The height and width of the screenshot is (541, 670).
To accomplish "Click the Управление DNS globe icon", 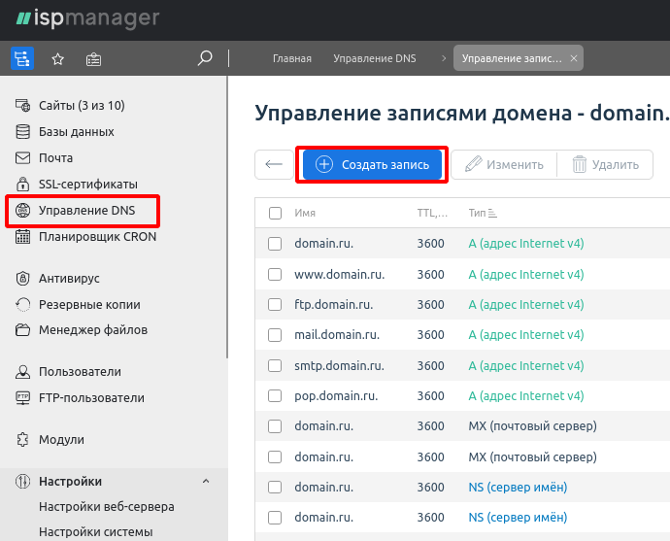I will pyautogui.click(x=22, y=210).
